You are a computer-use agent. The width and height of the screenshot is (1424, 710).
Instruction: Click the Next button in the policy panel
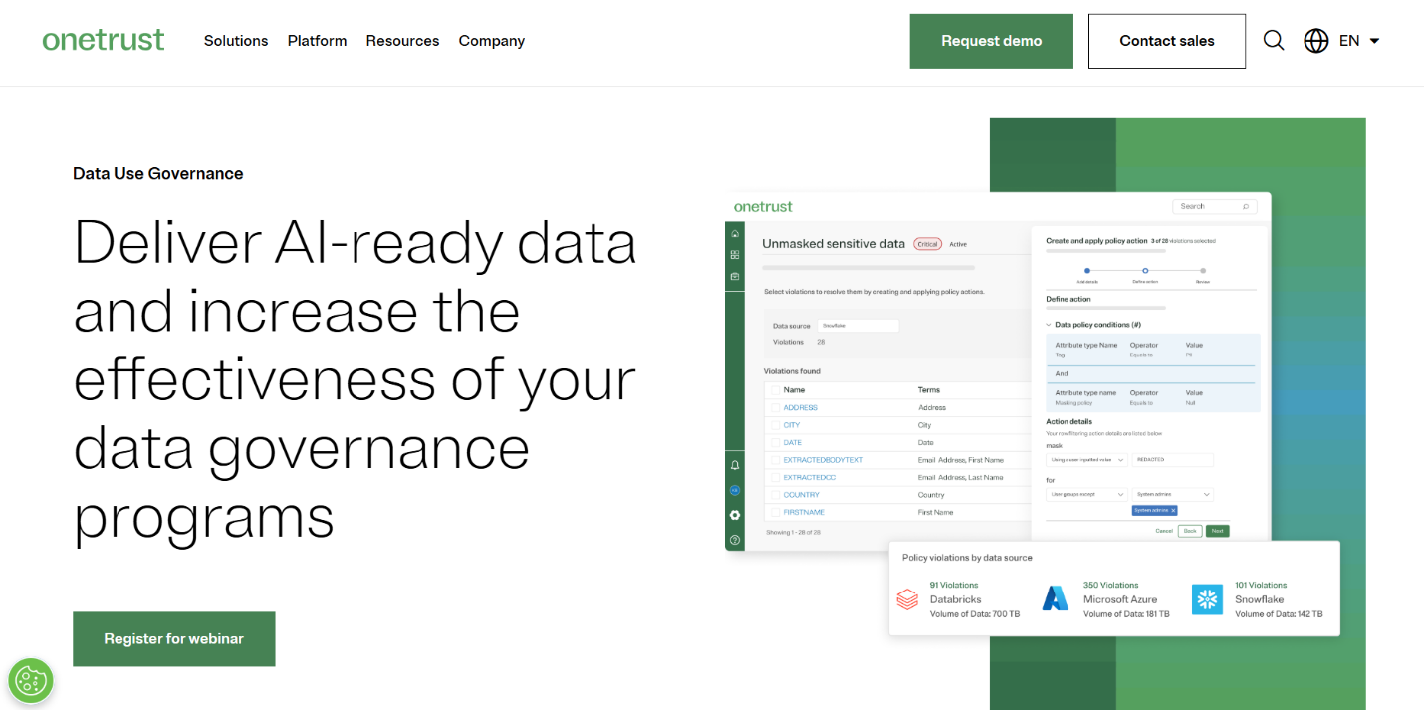pyautogui.click(x=1217, y=531)
